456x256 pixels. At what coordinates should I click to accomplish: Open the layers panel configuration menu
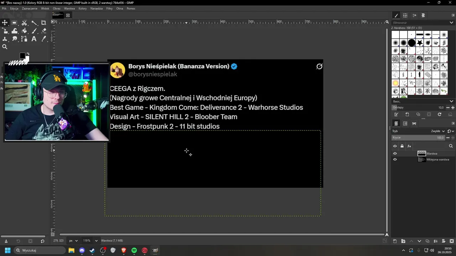(453, 123)
